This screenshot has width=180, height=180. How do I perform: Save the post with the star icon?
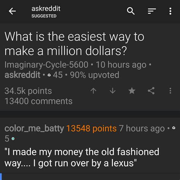click(x=132, y=91)
